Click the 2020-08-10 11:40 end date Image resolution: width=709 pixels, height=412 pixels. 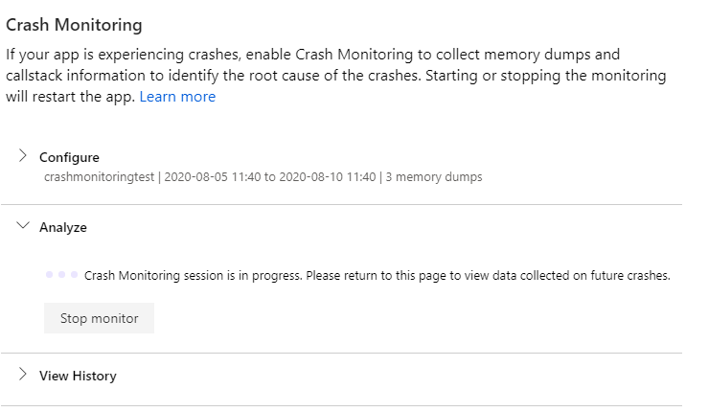(328, 177)
